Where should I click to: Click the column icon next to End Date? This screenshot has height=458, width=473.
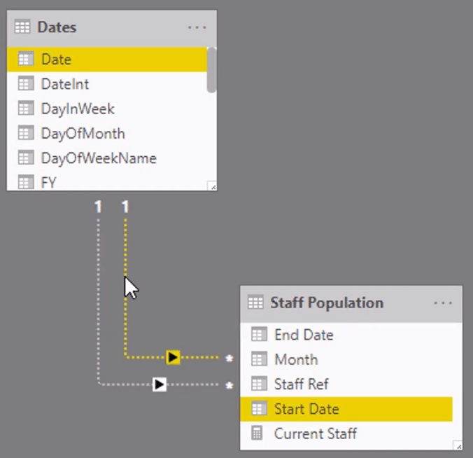click(259, 335)
